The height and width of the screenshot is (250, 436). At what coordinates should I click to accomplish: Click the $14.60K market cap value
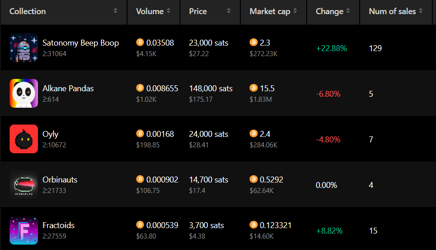[x=261, y=236]
